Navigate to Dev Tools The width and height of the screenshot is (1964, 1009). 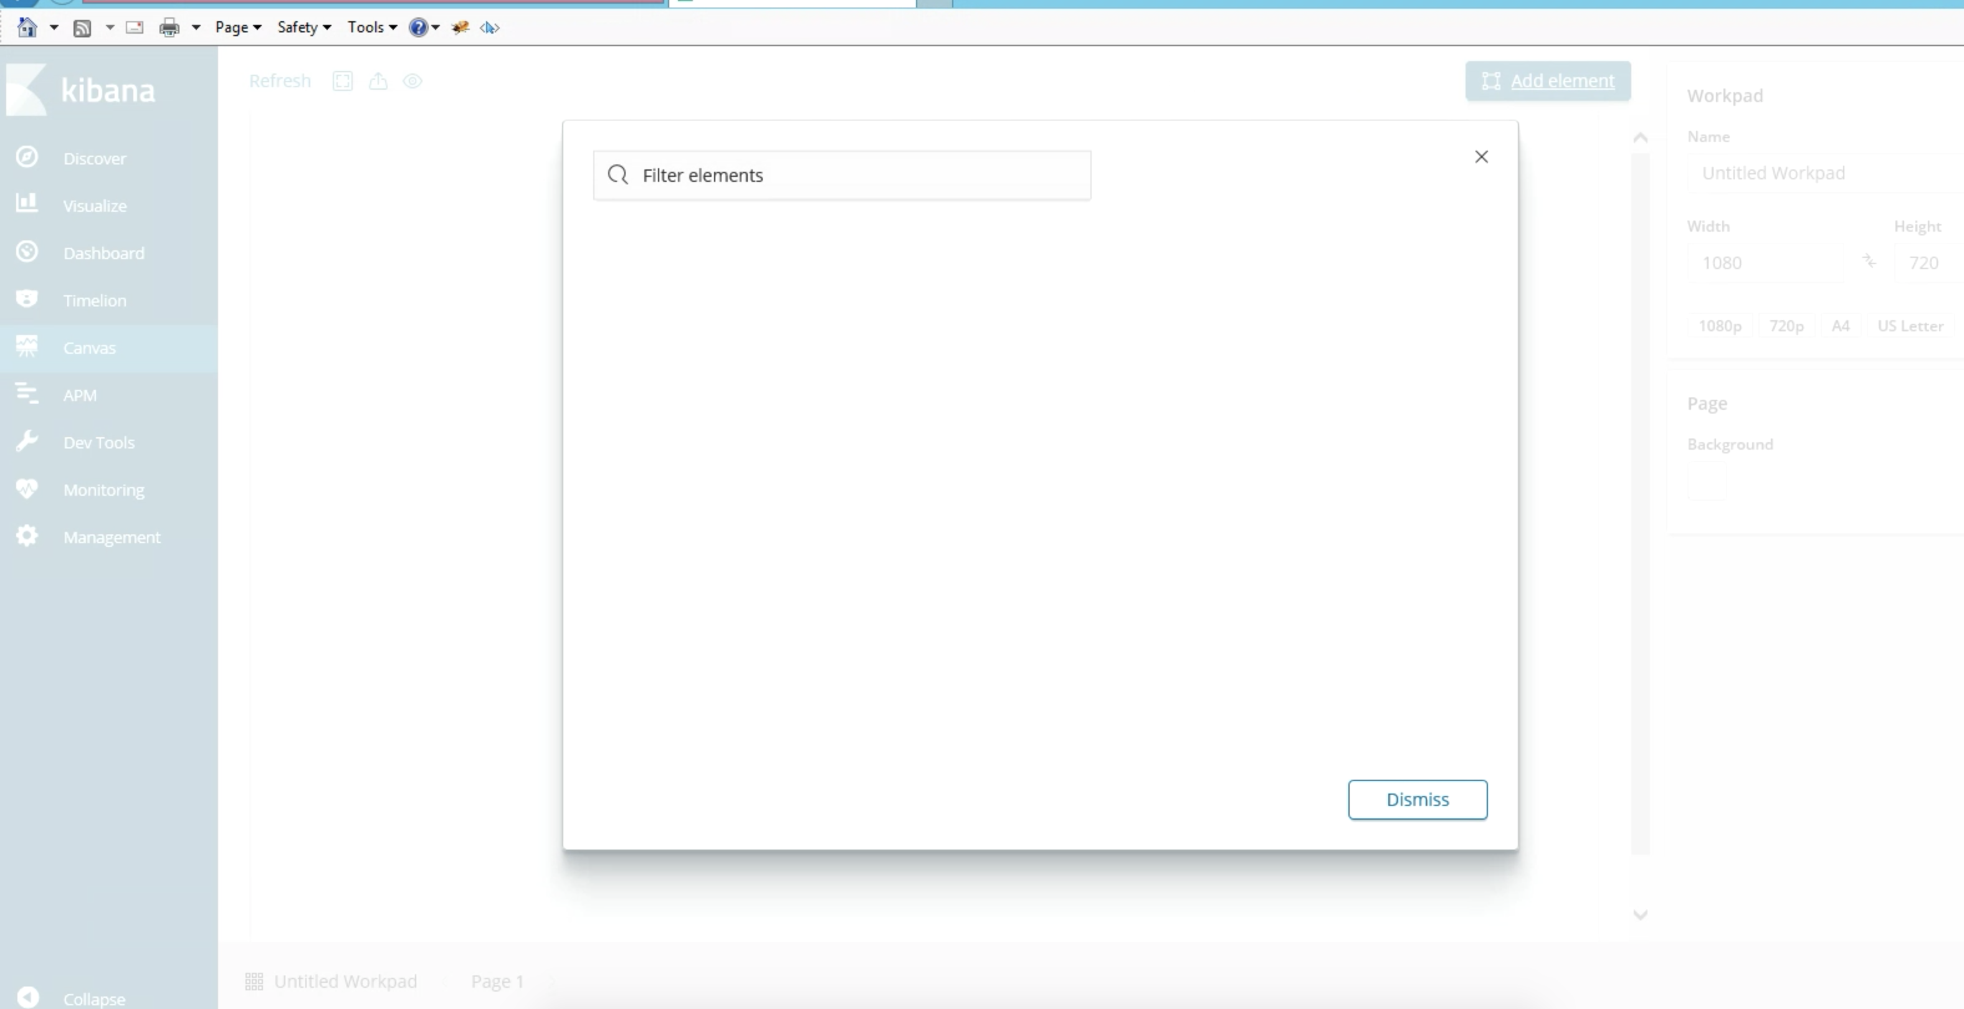click(x=98, y=442)
